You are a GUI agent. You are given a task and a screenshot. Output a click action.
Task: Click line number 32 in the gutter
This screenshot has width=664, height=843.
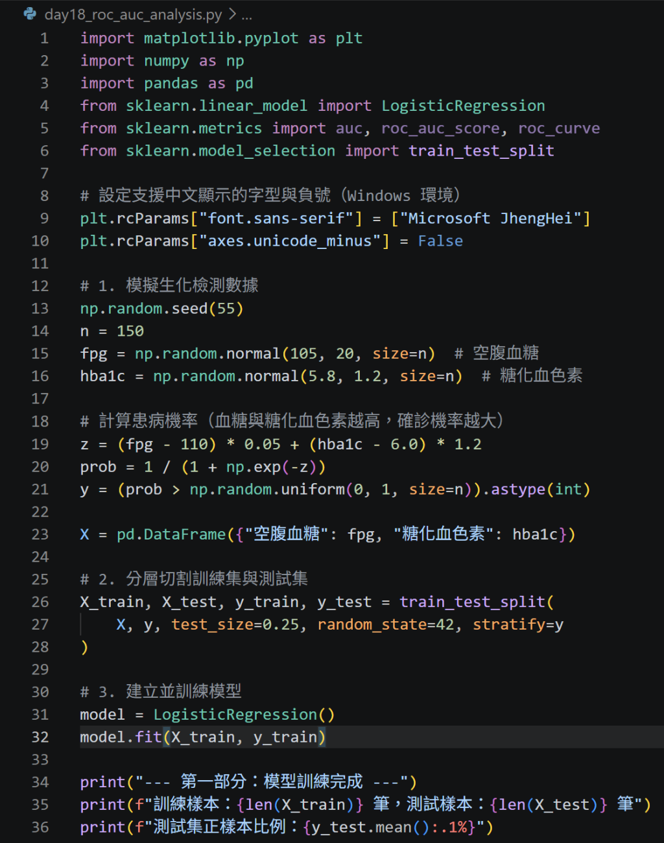[x=40, y=737]
